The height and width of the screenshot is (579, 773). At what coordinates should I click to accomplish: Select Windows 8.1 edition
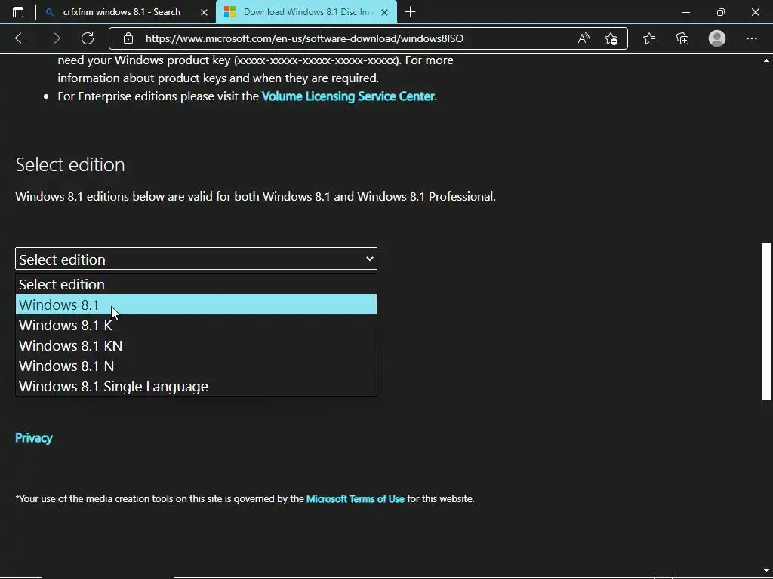tap(196, 305)
